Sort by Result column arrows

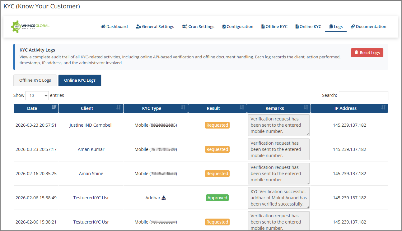[242, 107]
